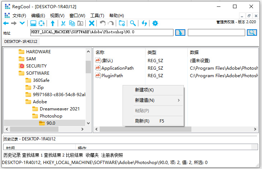Switch to the 查找结果 2 tab
The width and height of the screenshot is (262, 169).
[54, 155]
